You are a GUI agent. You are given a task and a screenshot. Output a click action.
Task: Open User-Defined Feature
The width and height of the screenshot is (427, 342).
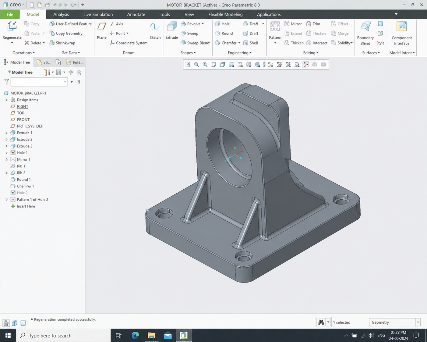(71, 24)
